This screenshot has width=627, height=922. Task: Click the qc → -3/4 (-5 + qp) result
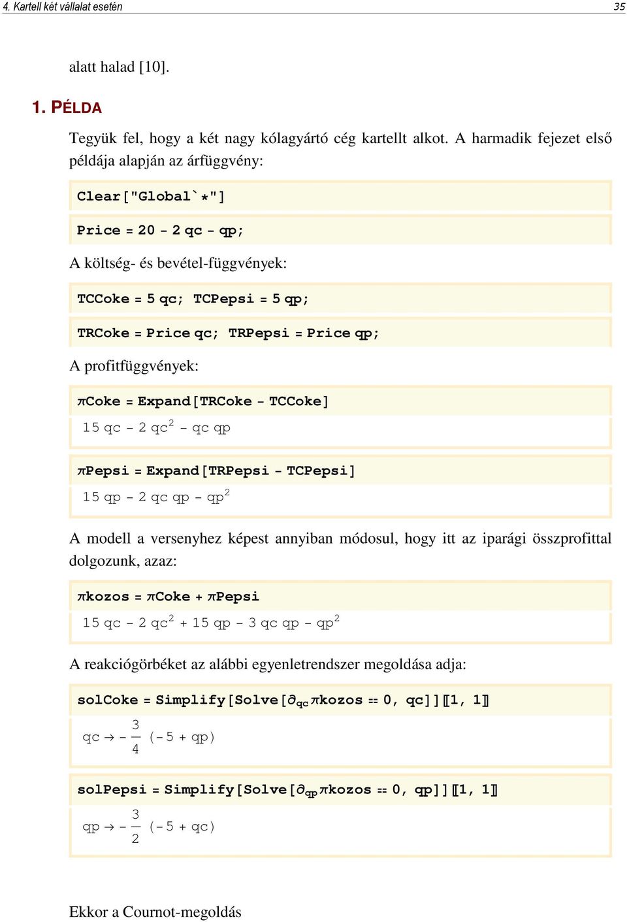(149, 737)
